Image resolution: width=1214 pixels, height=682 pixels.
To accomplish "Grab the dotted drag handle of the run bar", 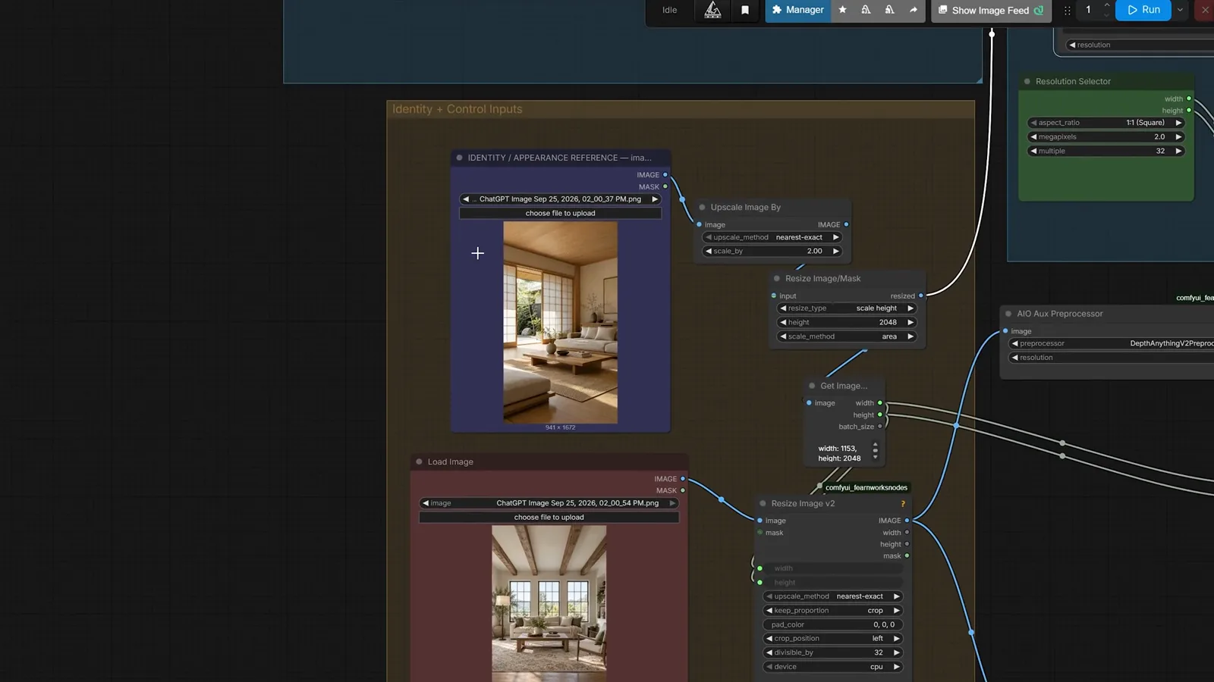I will (x=1067, y=10).
